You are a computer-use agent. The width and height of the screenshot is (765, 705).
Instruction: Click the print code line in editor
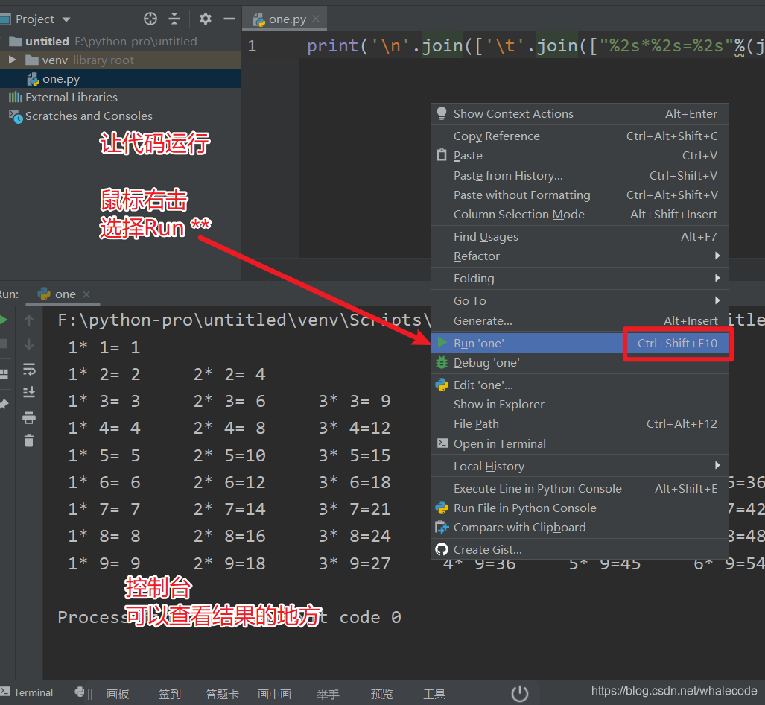(536, 46)
